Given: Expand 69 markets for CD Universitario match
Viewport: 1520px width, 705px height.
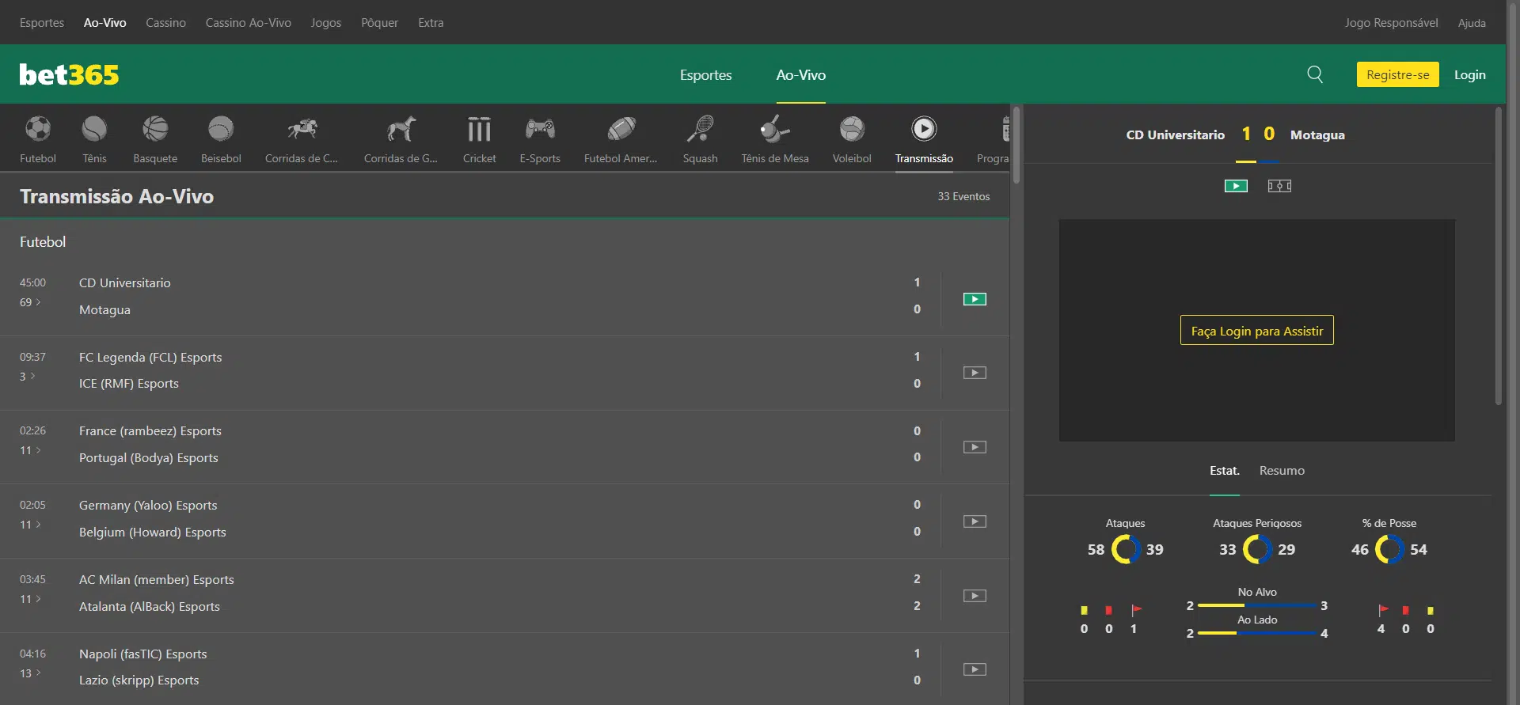Looking at the screenshot, I should (x=30, y=302).
